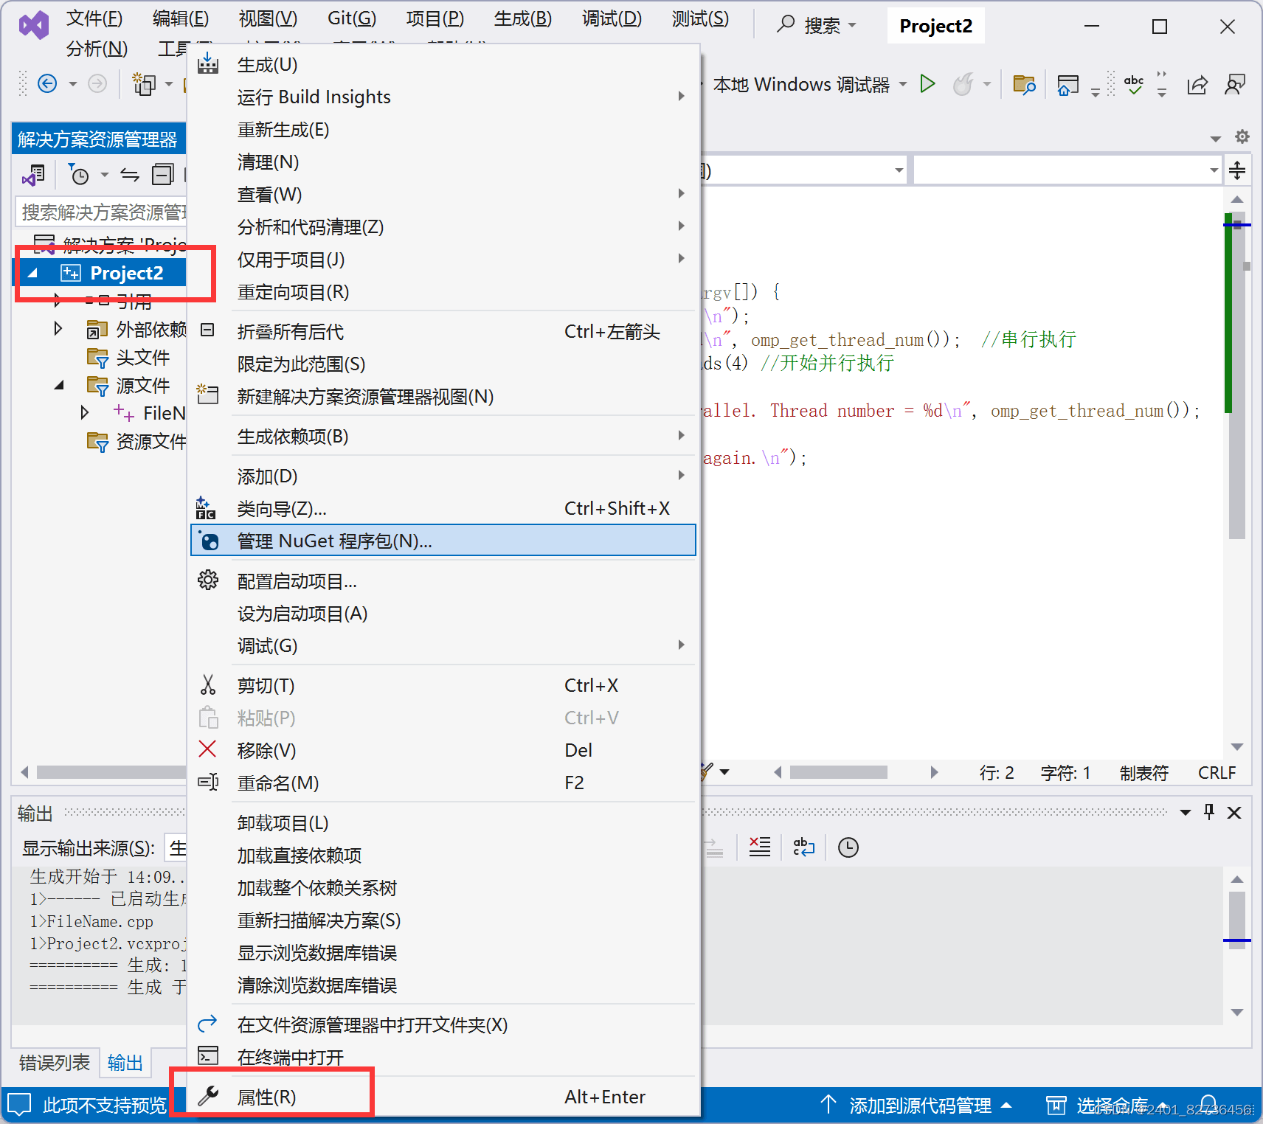
Task: Expand the FileName file node arrow
Action: (84, 412)
